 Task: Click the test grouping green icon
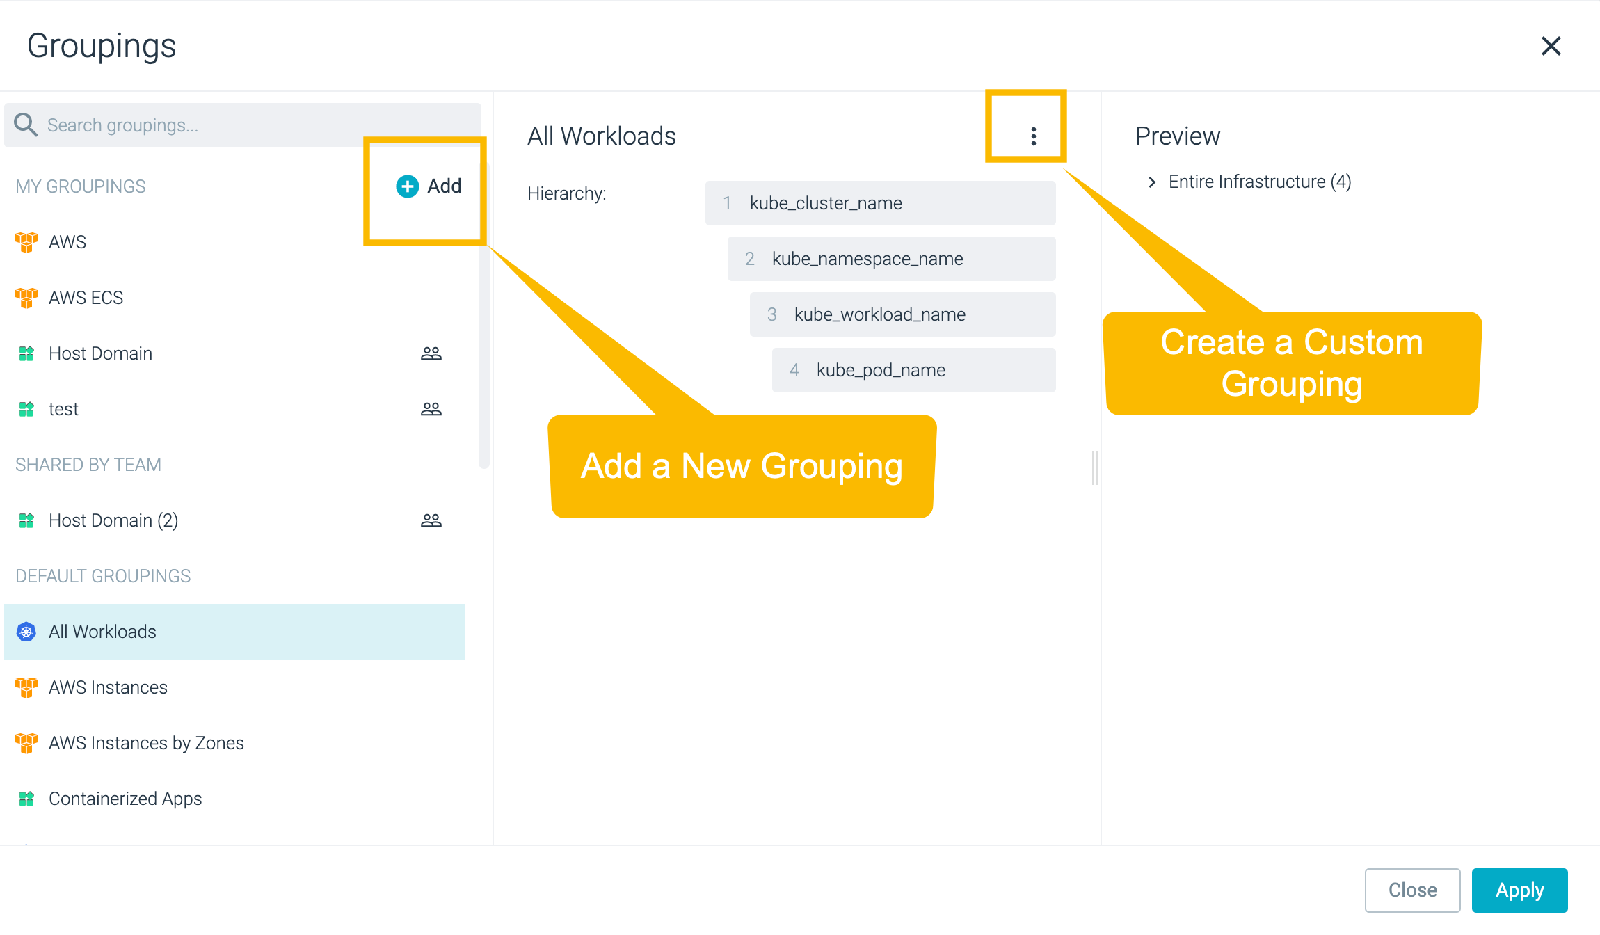pos(26,409)
